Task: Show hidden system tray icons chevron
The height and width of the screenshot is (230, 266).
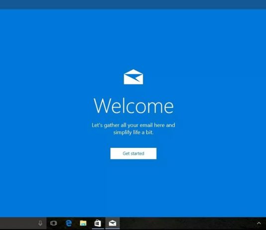Action: pyautogui.click(x=259, y=223)
